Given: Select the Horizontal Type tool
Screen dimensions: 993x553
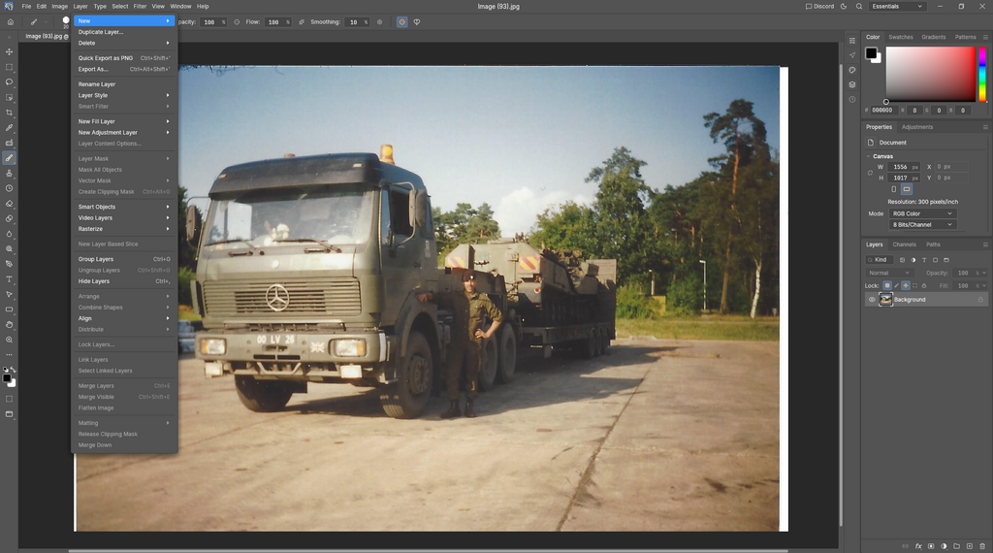Looking at the screenshot, I should pos(9,279).
